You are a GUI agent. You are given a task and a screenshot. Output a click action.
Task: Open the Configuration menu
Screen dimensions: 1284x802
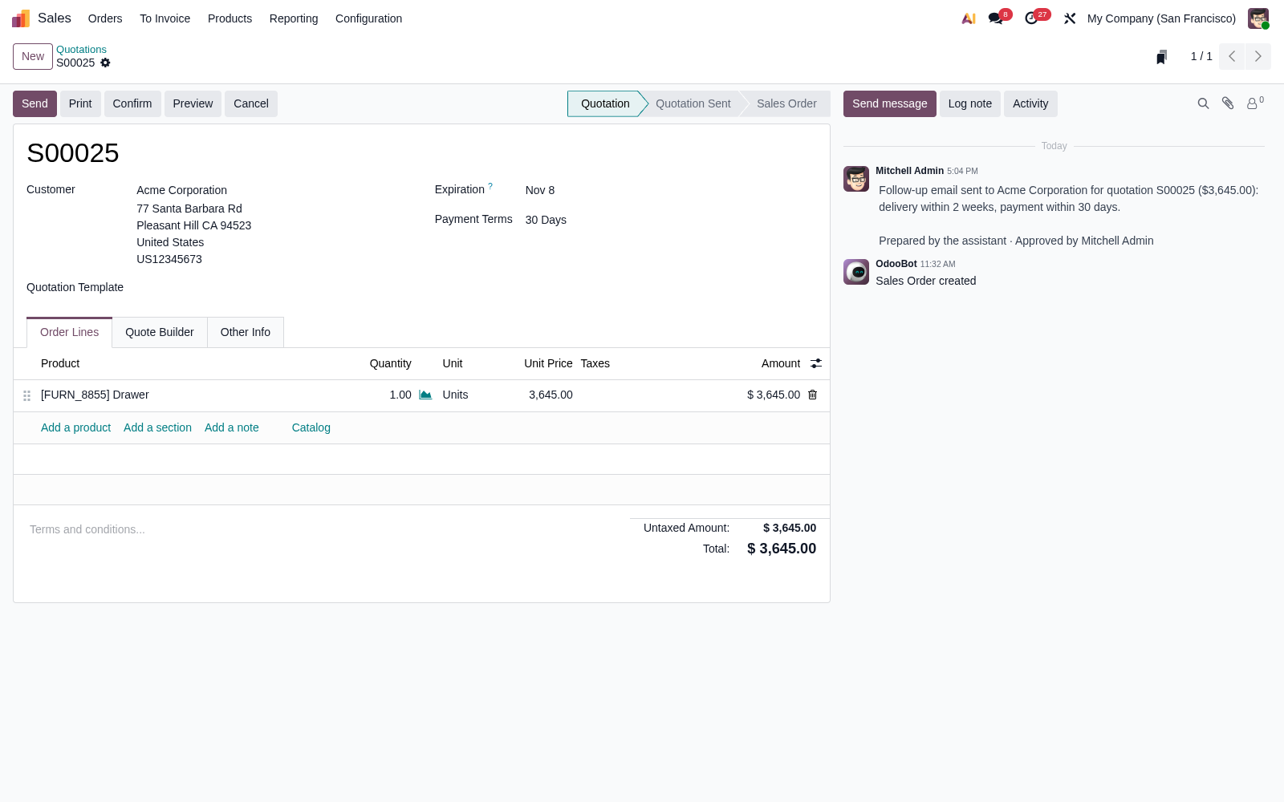click(x=368, y=18)
